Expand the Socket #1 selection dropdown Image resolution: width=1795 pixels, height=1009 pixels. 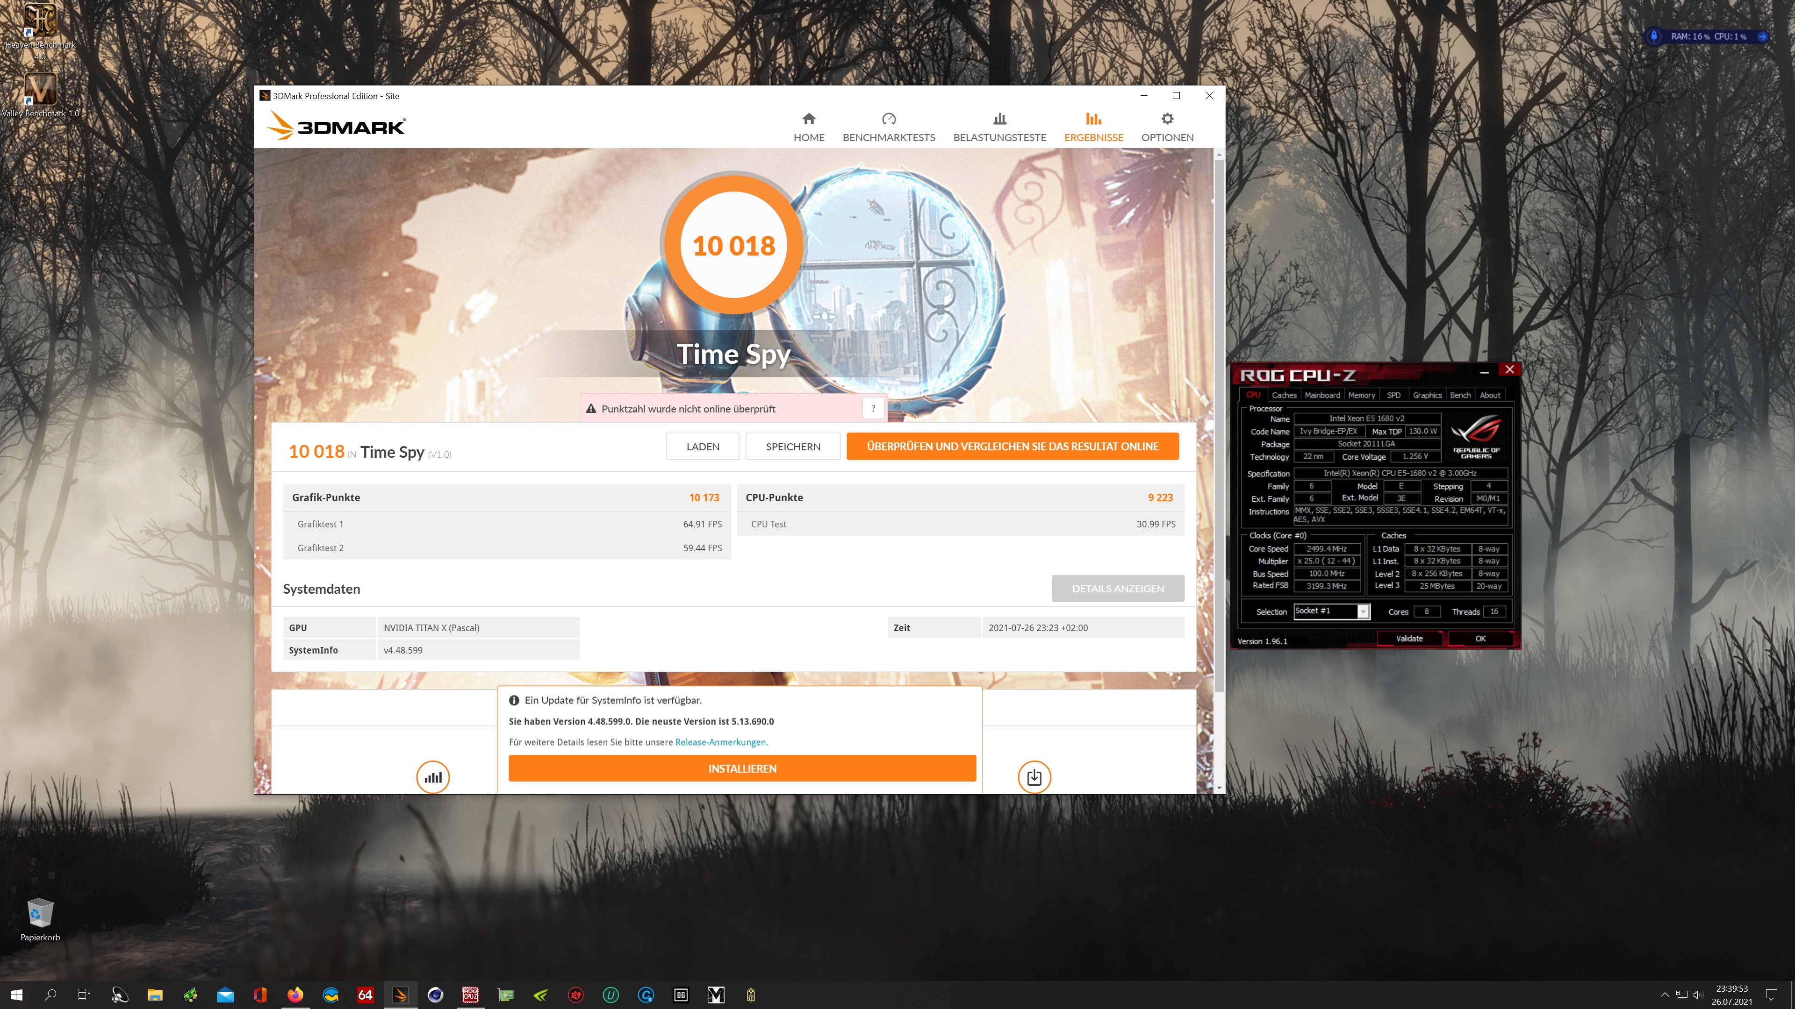[1363, 611]
